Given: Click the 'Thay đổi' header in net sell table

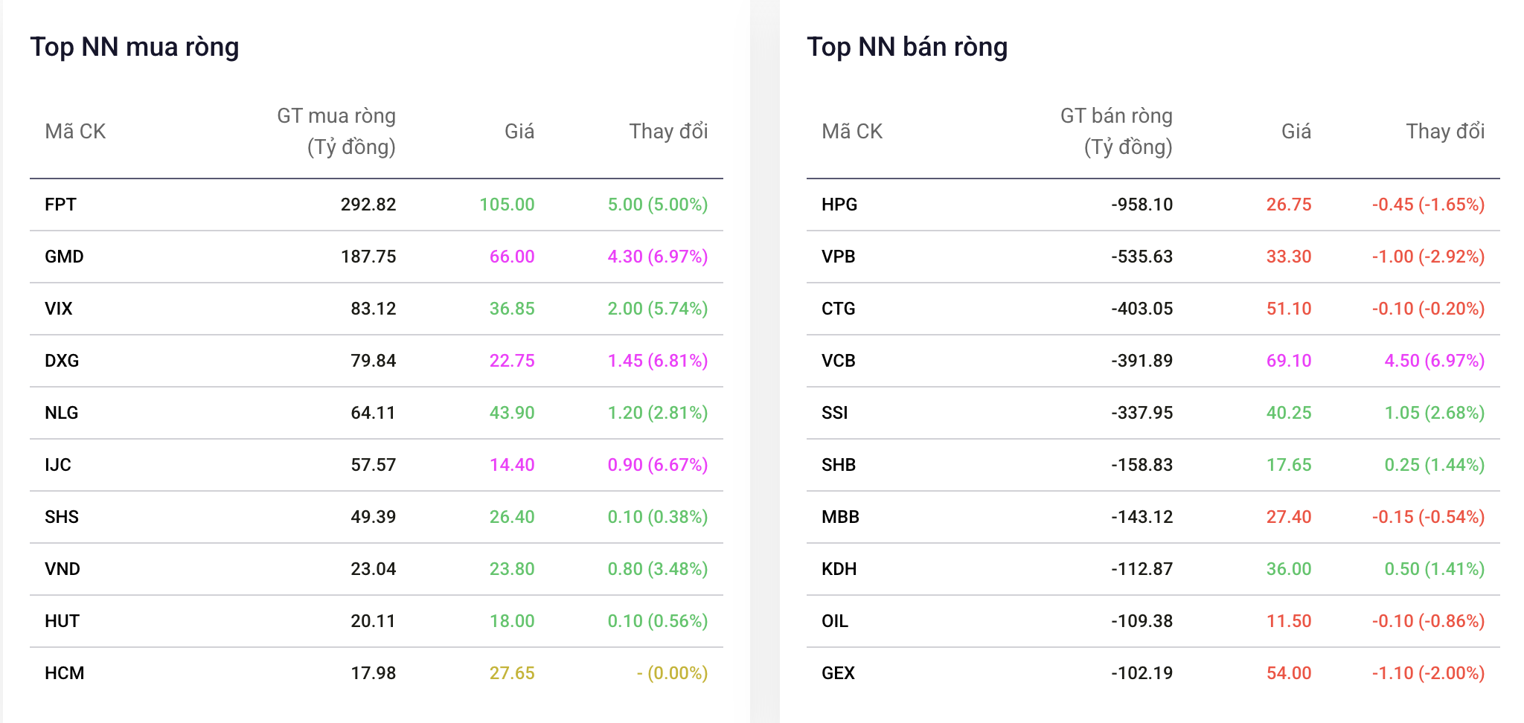Looking at the screenshot, I should tap(1445, 132).
